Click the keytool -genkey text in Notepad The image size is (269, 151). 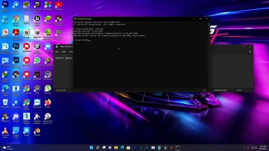tap(64, 58)
